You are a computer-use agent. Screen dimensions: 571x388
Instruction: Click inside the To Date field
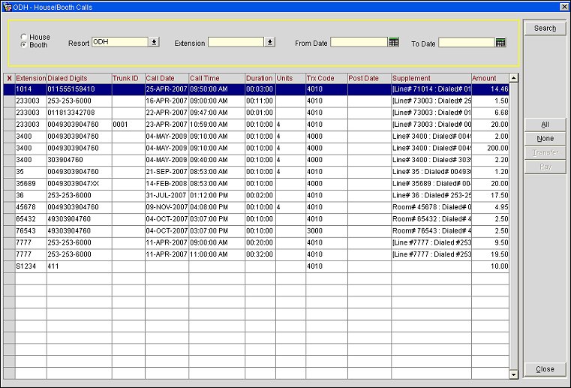[x=466, y=43]
